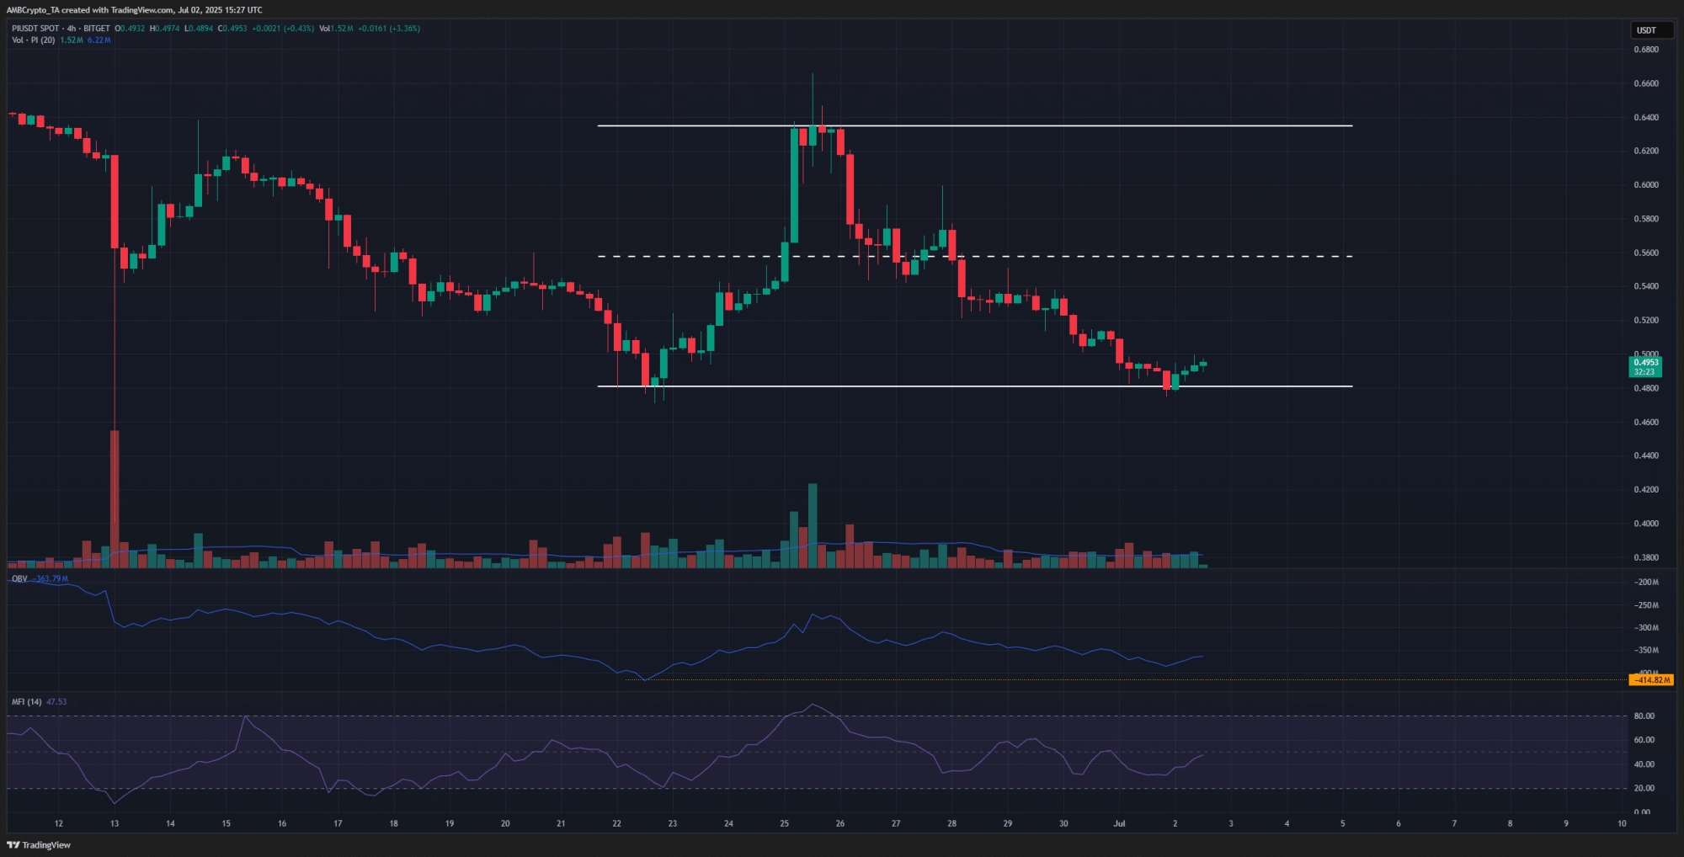The height and width of the screenshot is (857, 1684).
Task: Select the MFI (14) indicator label
Action: point(26,701)
